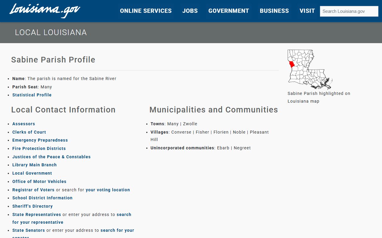382x238 pixels.
Task: View Office of Motor Vehicles
Action: [39, 181]
